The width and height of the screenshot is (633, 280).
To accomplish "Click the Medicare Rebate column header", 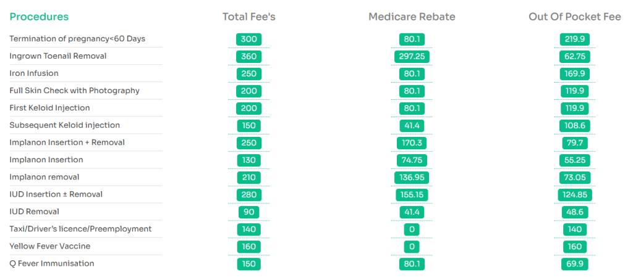I will tap(412, 17).
